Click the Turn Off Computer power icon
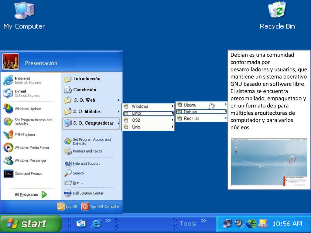Screen dimensions: 311x233 point(85,206)
